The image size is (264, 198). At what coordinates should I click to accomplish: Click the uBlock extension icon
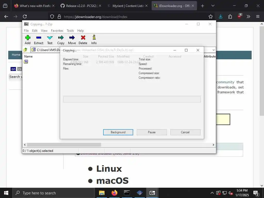240,16
